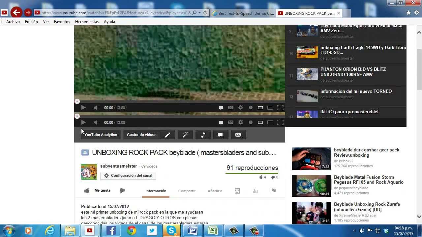Open Microsoft Word from the taskbar
The image size is (422, 237).
193,231
